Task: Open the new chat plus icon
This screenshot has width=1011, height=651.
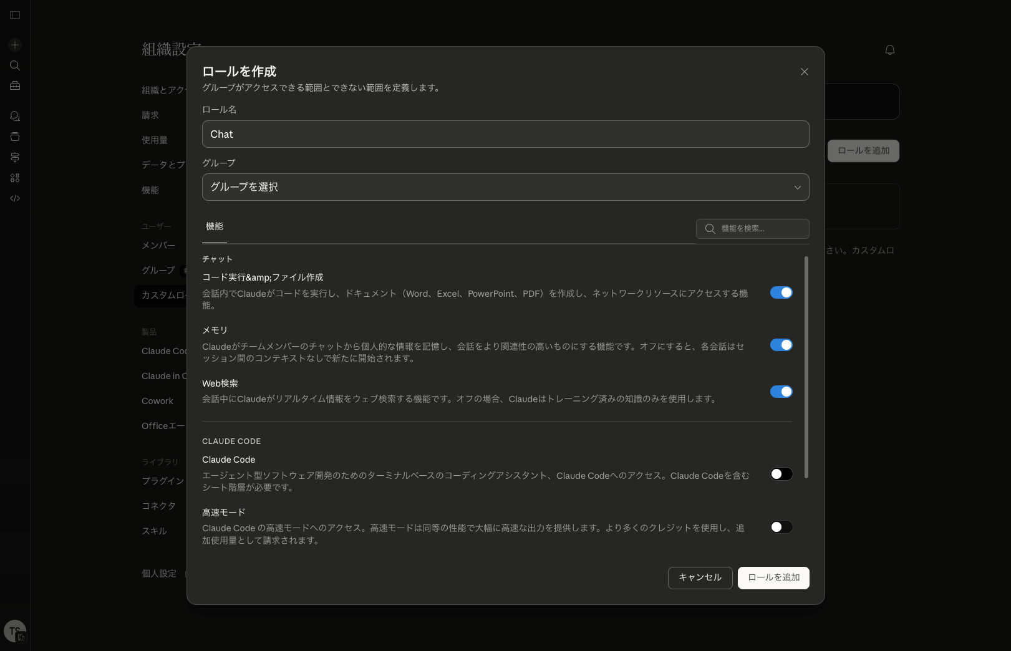Action: [14, 45]
